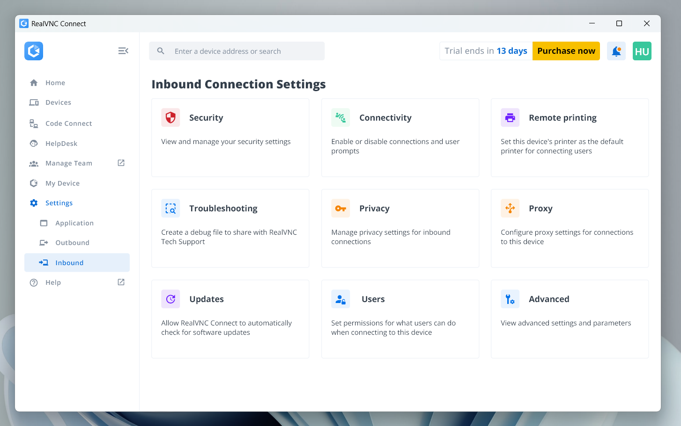Select Outbound settings in sidebar
681x426 pixels.
(x=72, y=243)
